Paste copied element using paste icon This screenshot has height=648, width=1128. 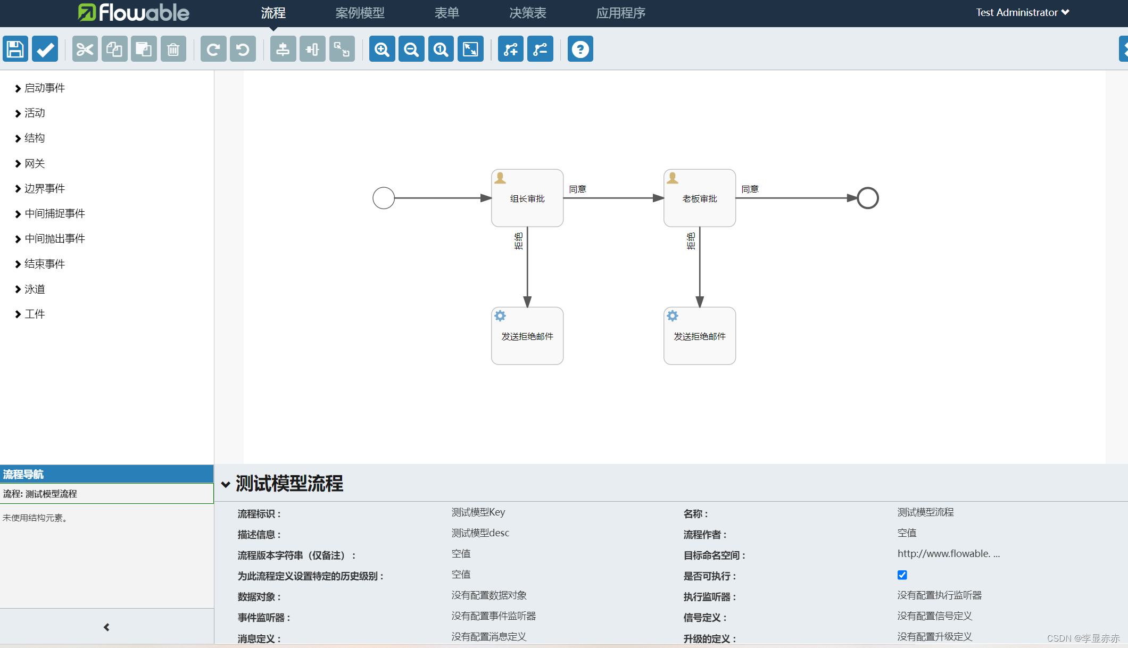pos(144,48)
